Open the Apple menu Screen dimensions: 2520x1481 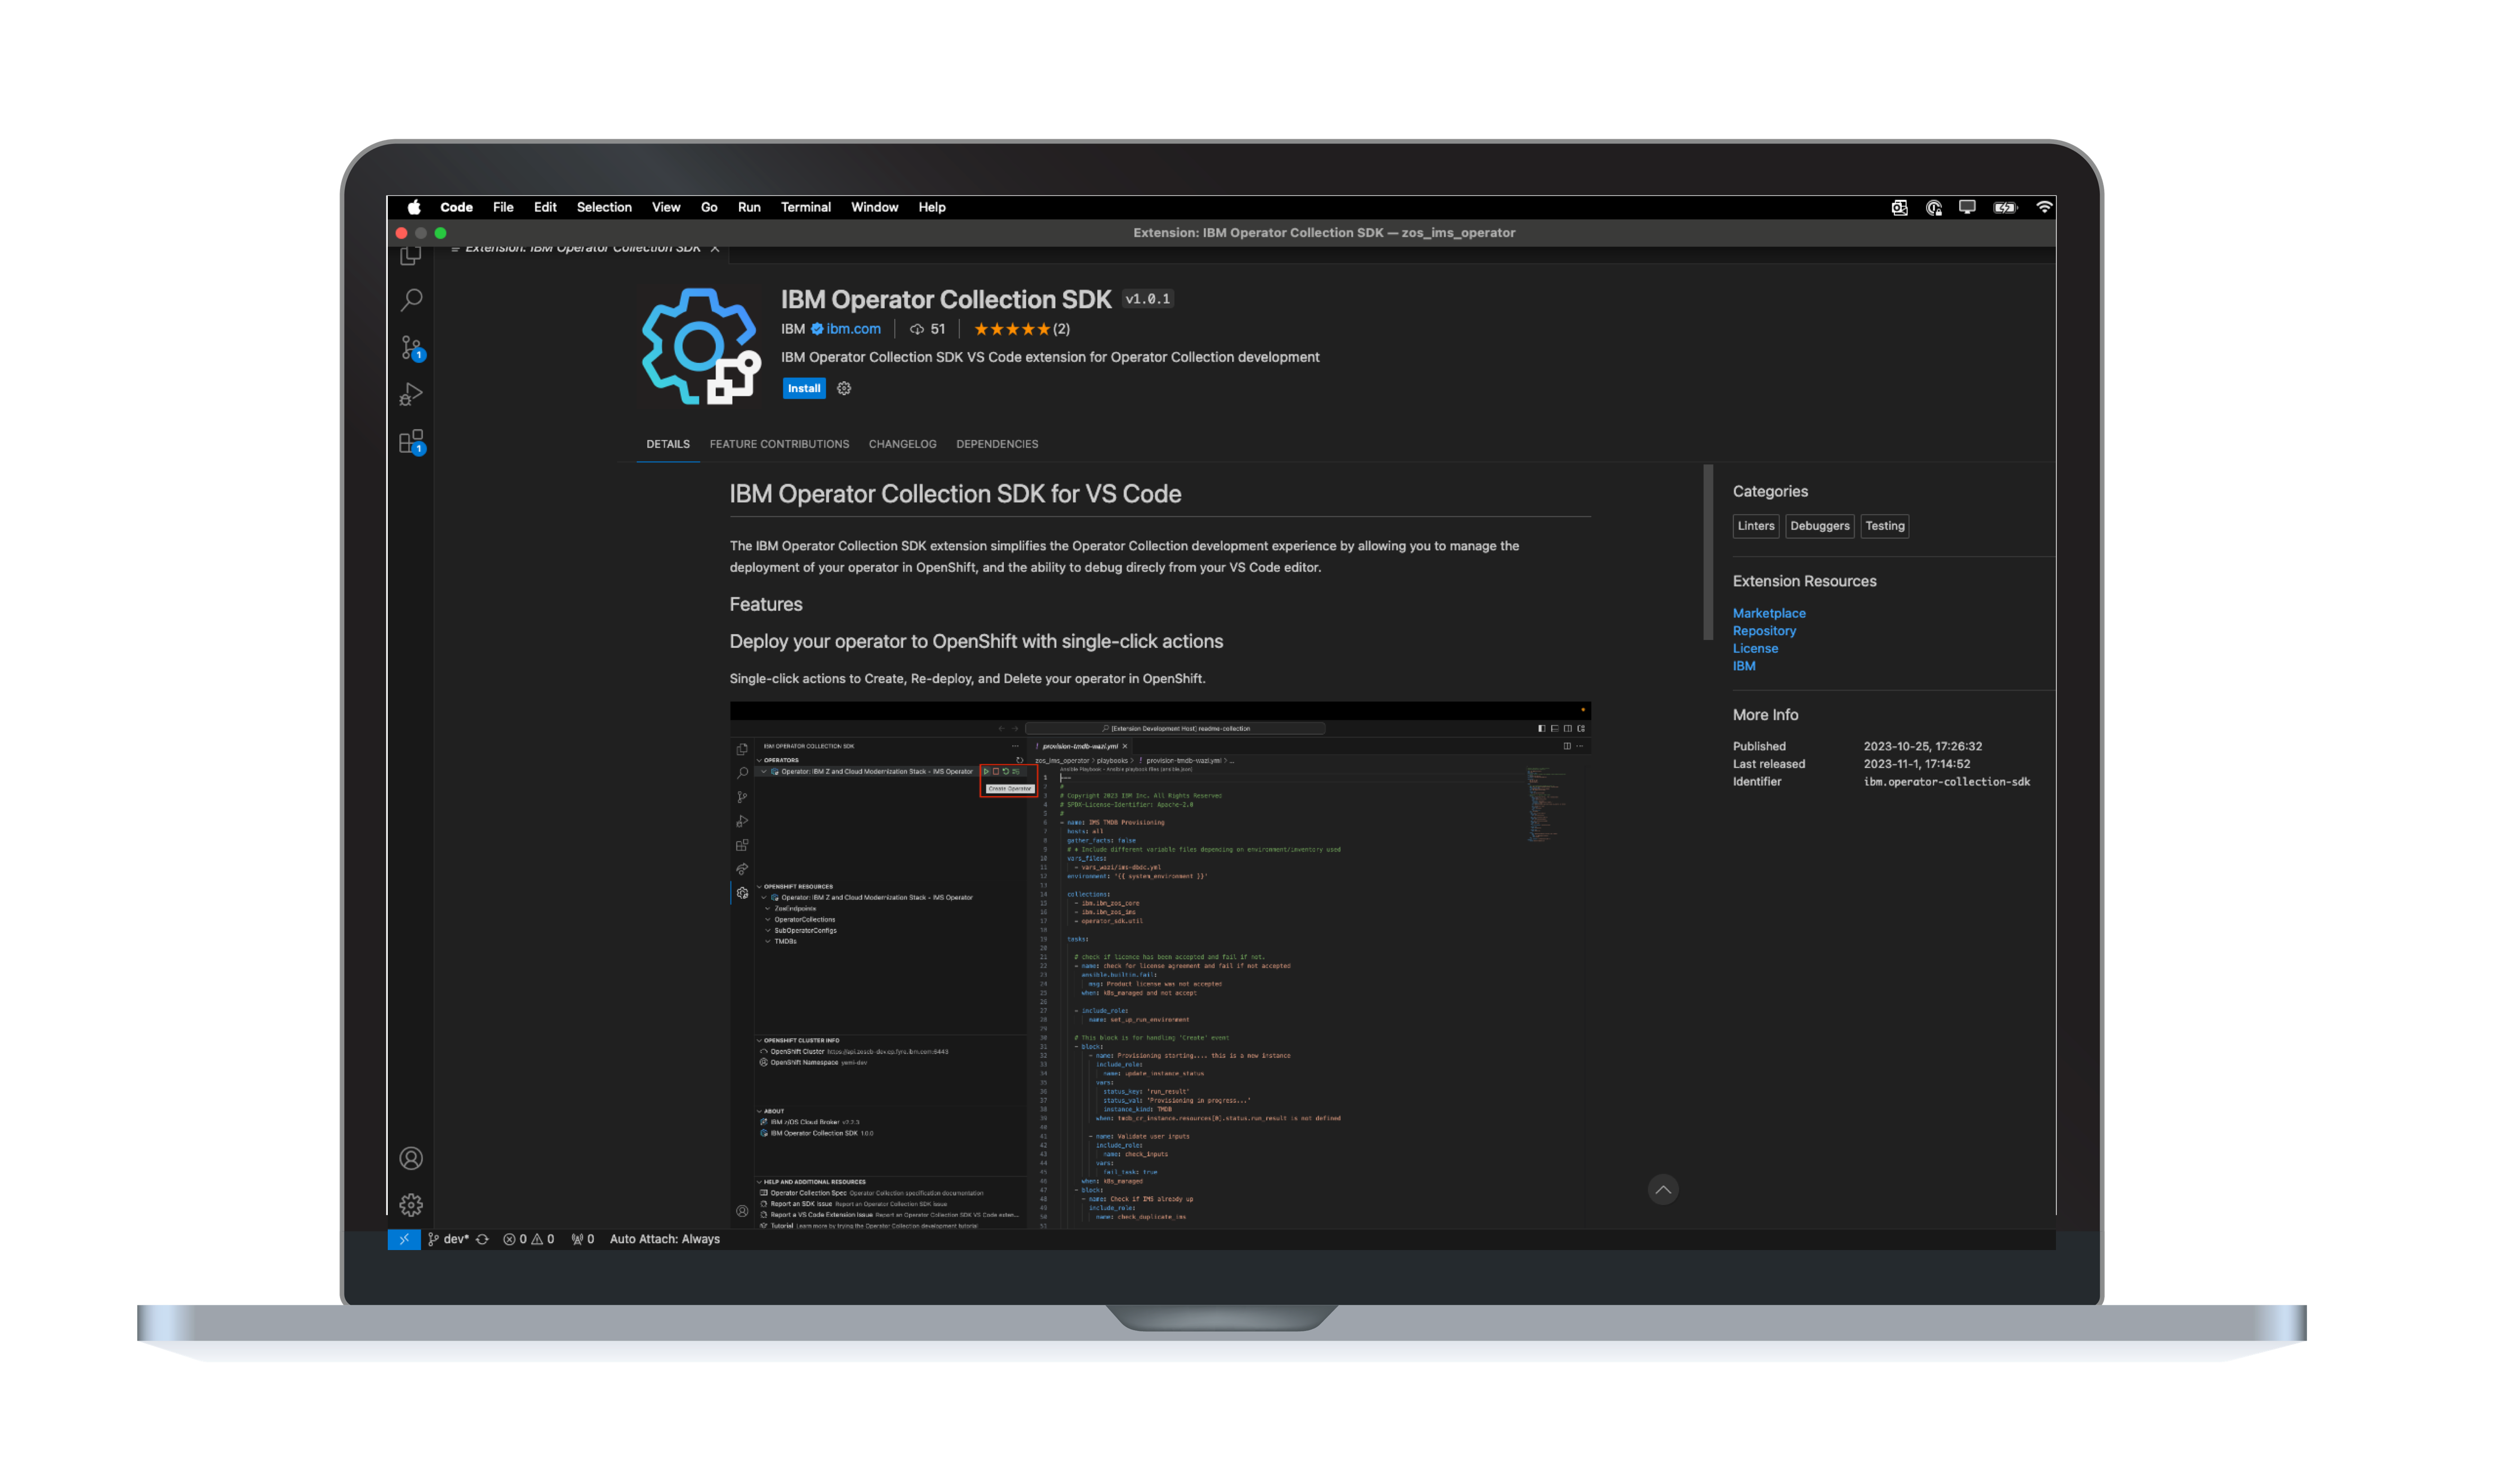point(414,207)
